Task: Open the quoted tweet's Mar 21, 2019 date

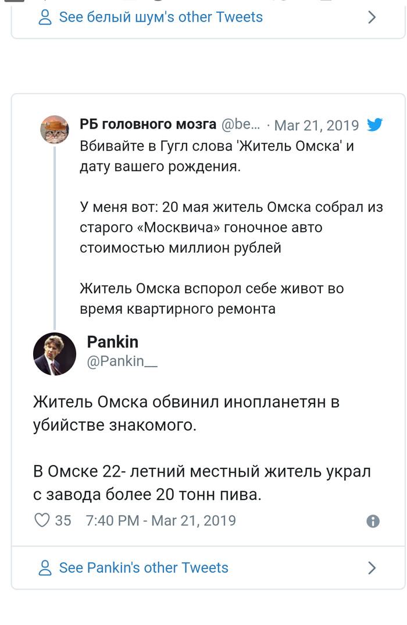Action: point(316,125)
